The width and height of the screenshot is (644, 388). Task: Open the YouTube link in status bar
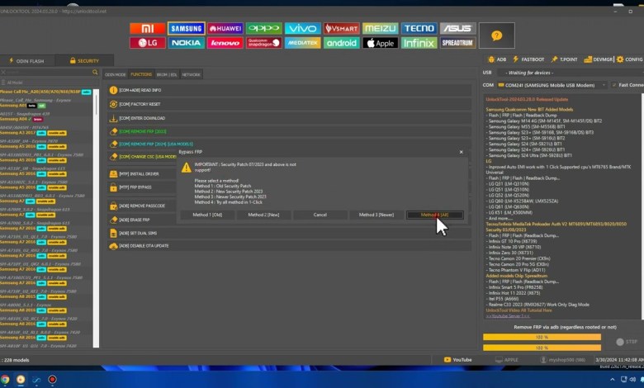click(458, 360)
